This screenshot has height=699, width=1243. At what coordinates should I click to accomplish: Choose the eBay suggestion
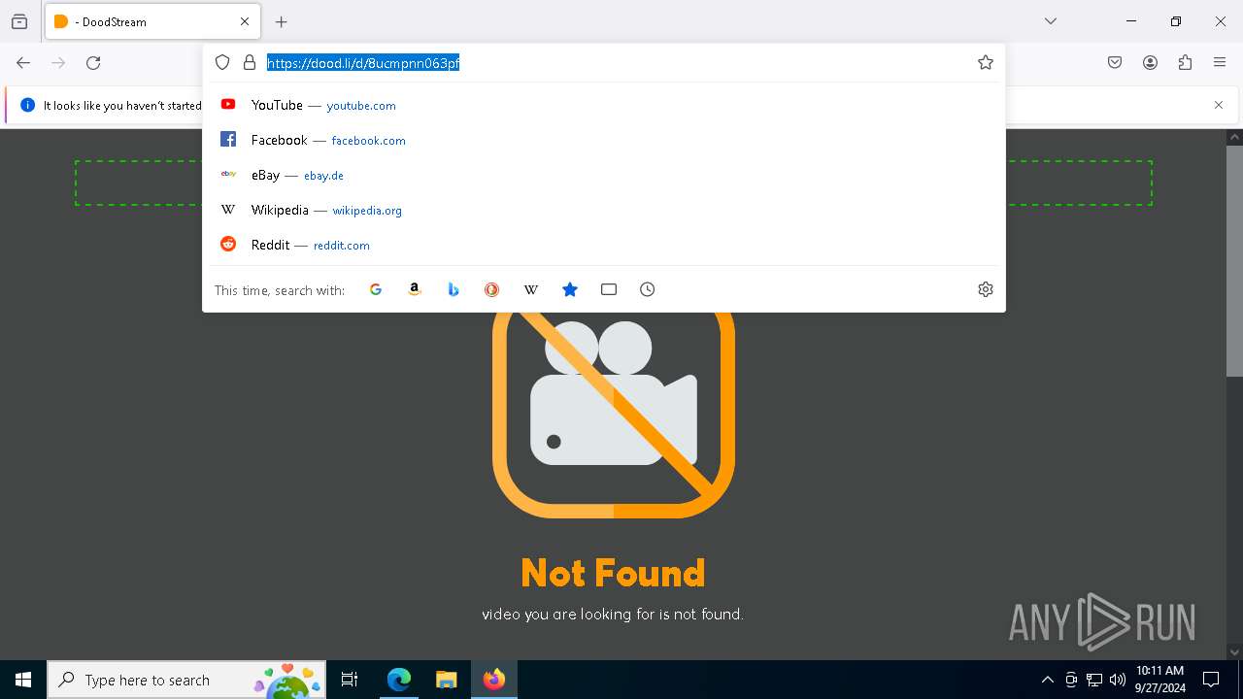tap(603, 175)
